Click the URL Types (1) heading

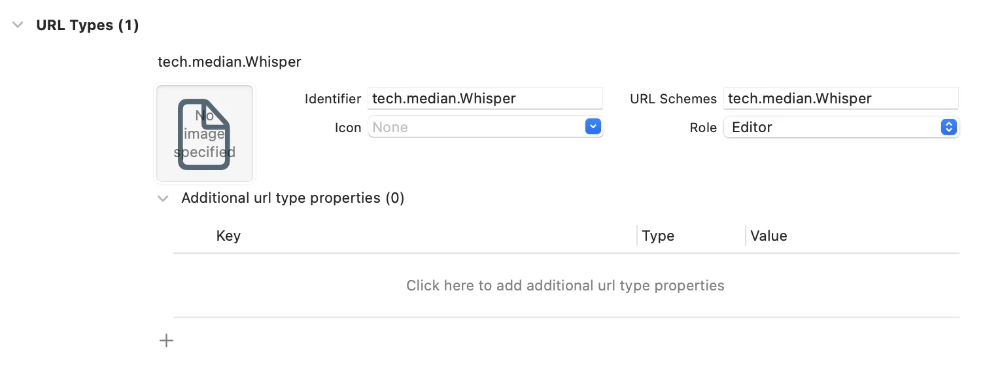coord(88,26)
